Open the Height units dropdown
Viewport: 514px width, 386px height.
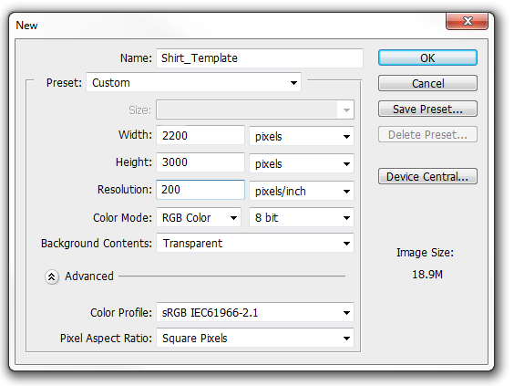[302, 163]
